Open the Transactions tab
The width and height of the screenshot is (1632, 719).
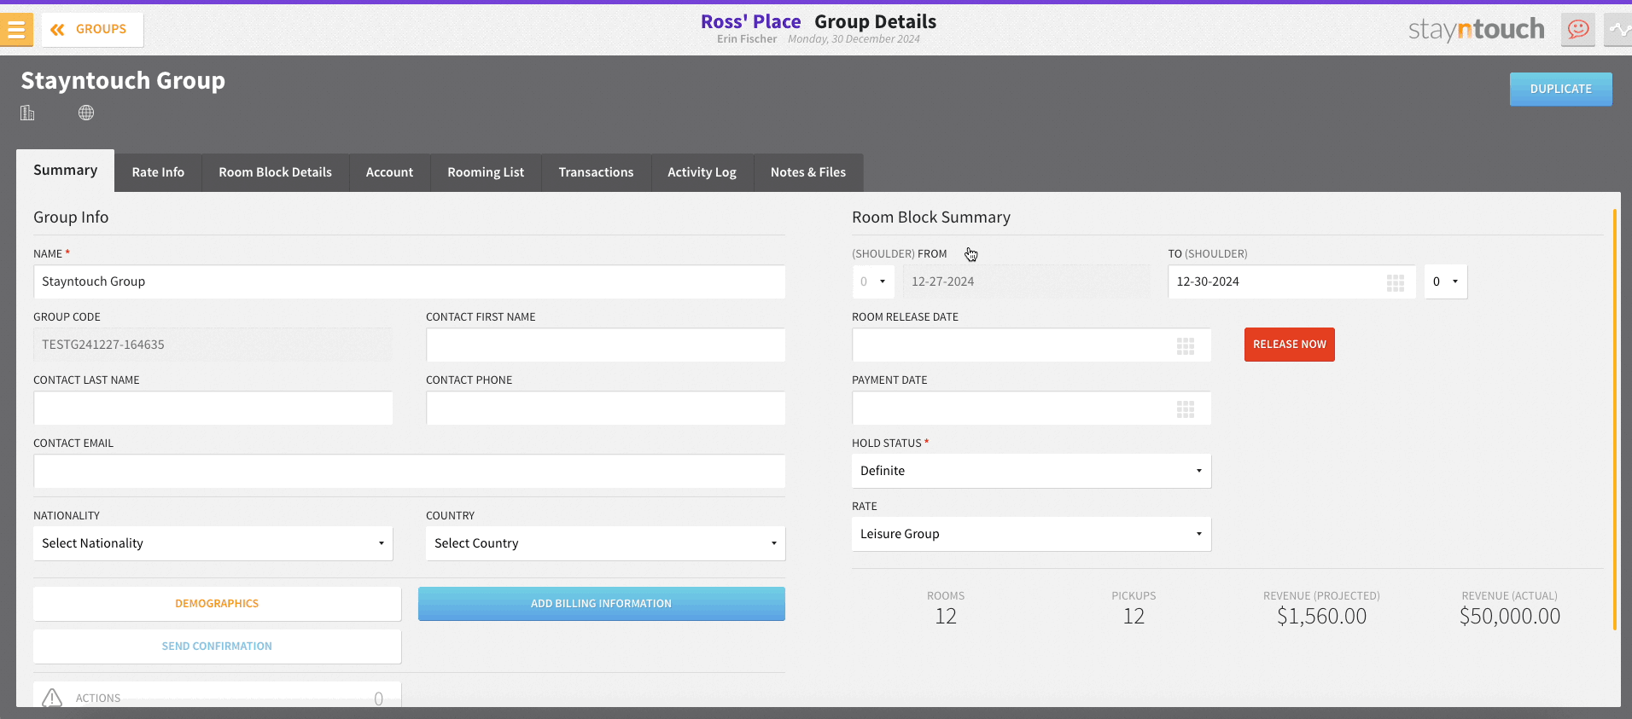pos(596,172)
